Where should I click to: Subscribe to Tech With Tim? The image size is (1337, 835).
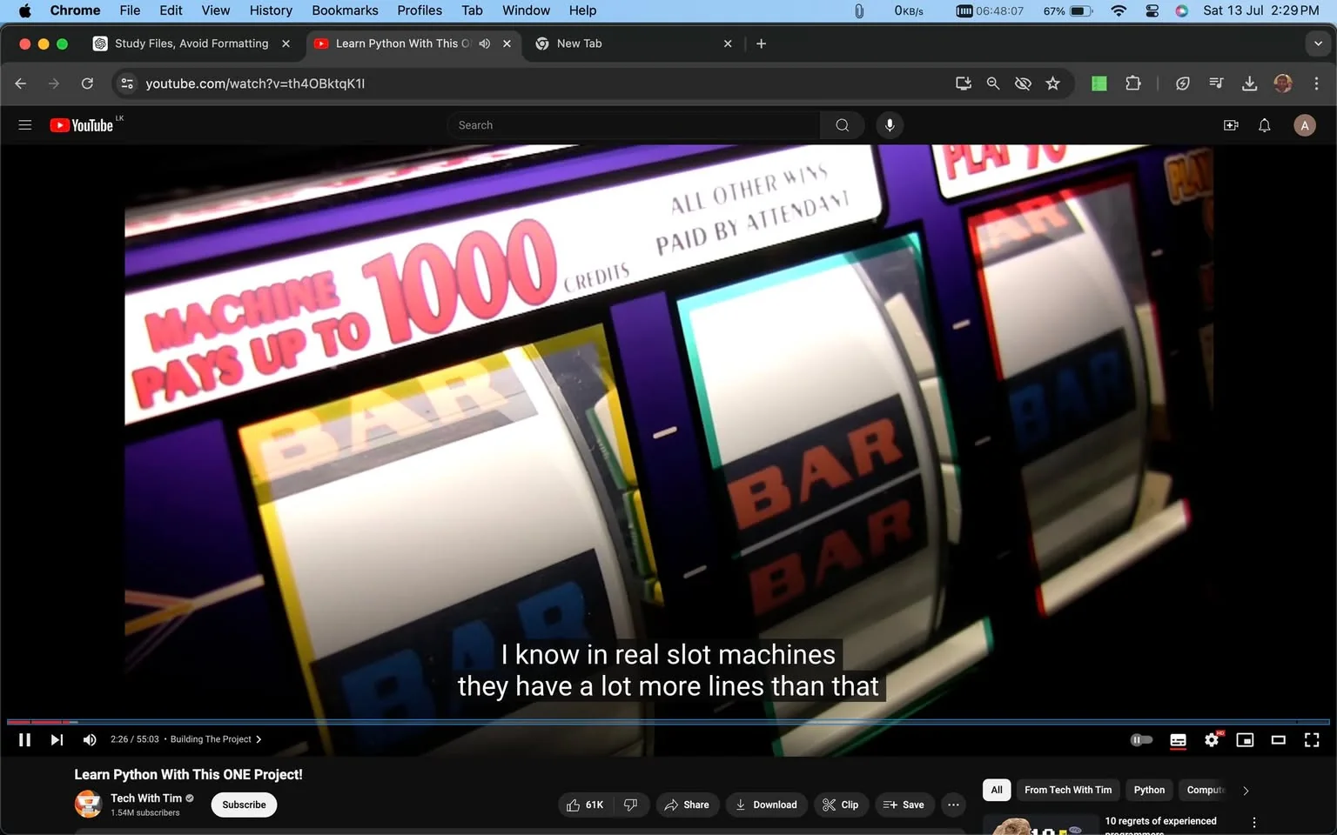(244, 805)
